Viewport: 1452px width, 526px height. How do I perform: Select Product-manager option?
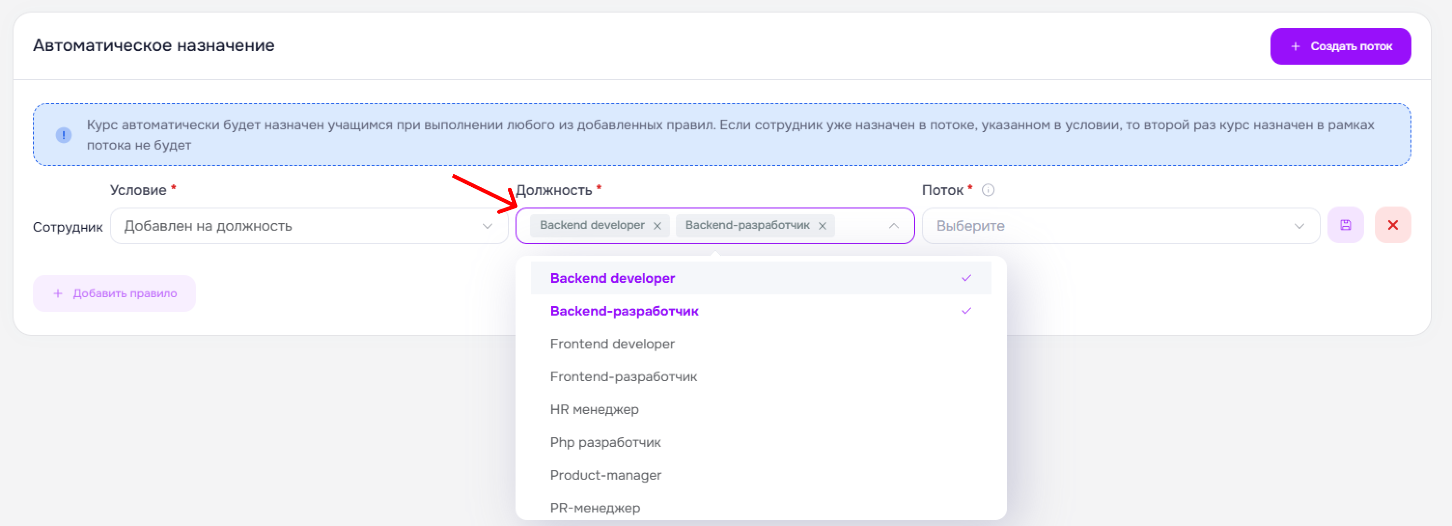[x=760, y=475]
